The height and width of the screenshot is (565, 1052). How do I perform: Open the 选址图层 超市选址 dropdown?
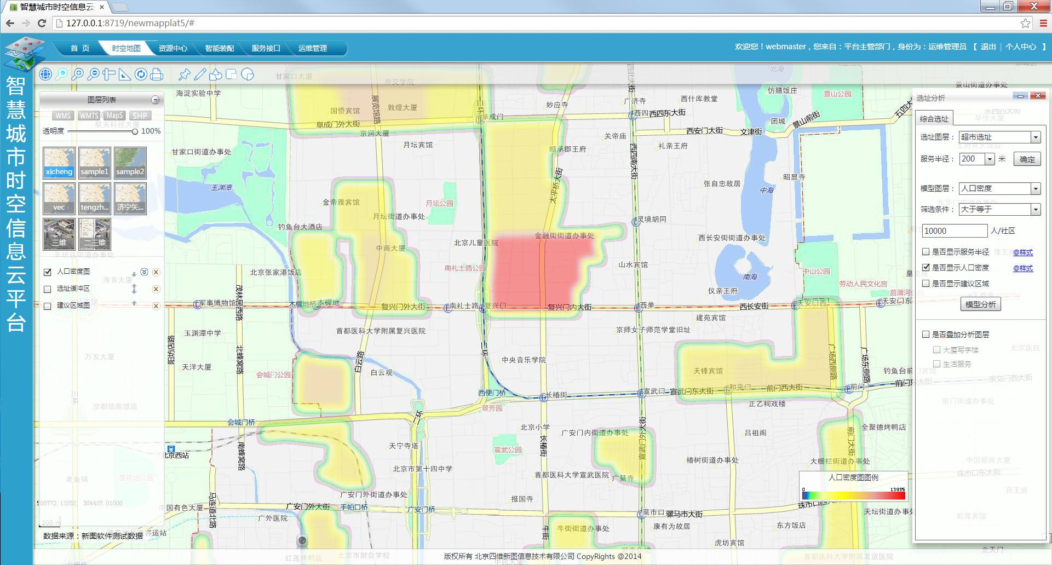pyautogui.click(x=1035, y=137)
